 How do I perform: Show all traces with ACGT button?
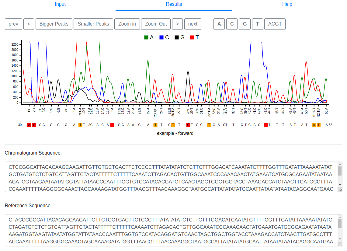tap(275, 24)
